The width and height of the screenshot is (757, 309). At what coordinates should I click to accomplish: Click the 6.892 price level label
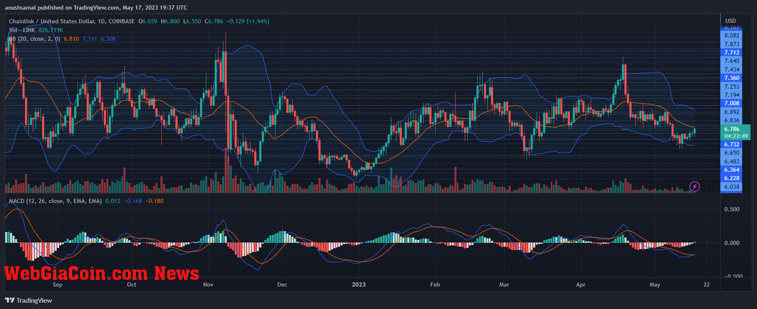[732, 112]
